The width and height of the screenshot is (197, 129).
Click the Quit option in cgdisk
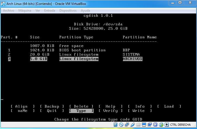52,111
